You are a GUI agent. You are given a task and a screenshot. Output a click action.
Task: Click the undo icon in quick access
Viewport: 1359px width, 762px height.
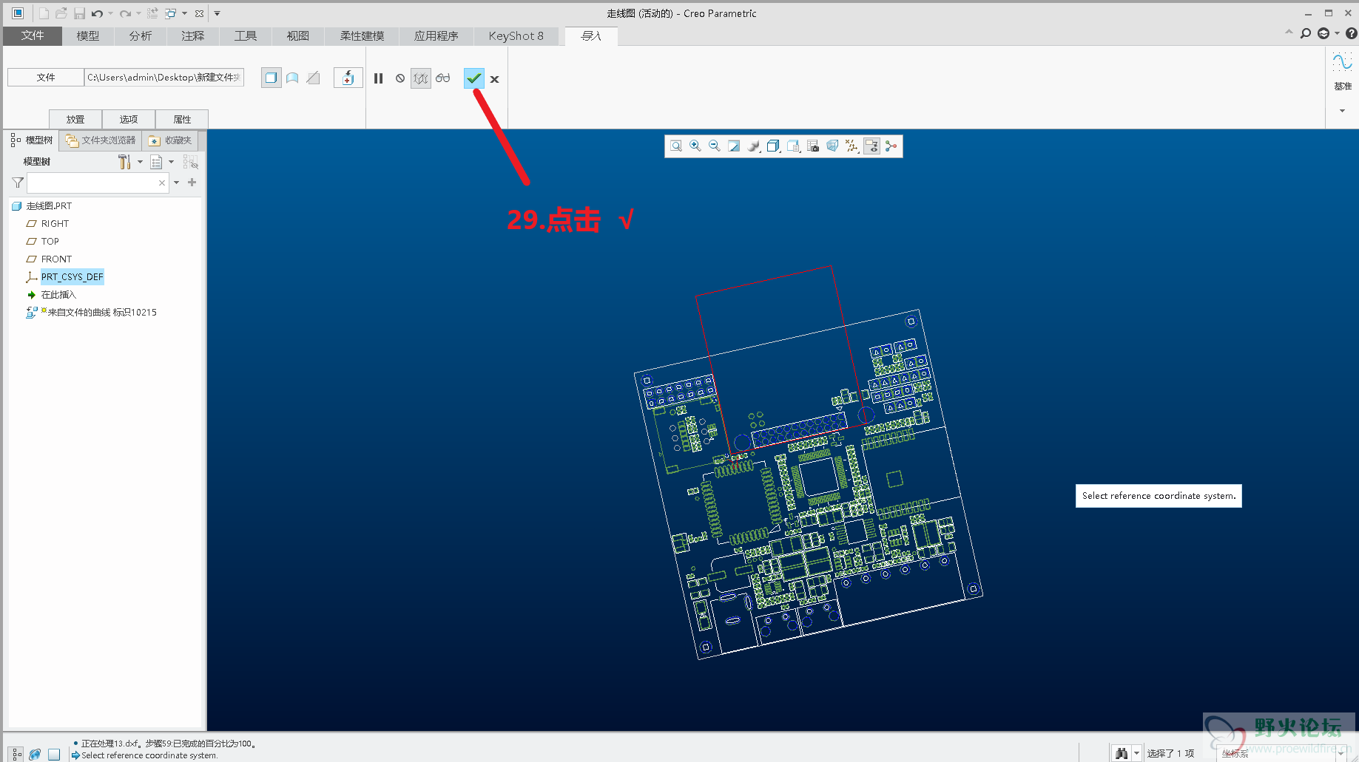pyautogui.click(x=97, y=13)
